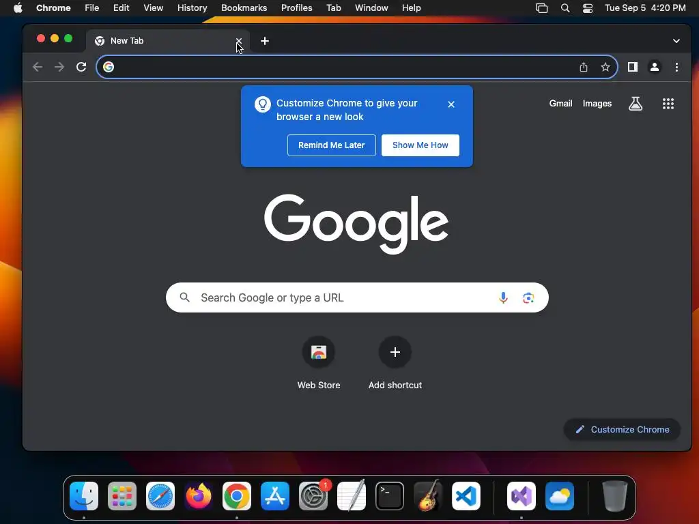Viewport: 699px width, 524px height.
Task: Launch Safari from the Dock
Action: (x=160, y=496)
